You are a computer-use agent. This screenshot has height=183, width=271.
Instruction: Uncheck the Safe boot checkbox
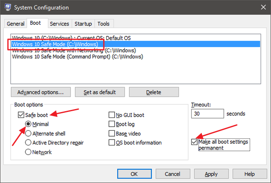(x=21, y=115)
